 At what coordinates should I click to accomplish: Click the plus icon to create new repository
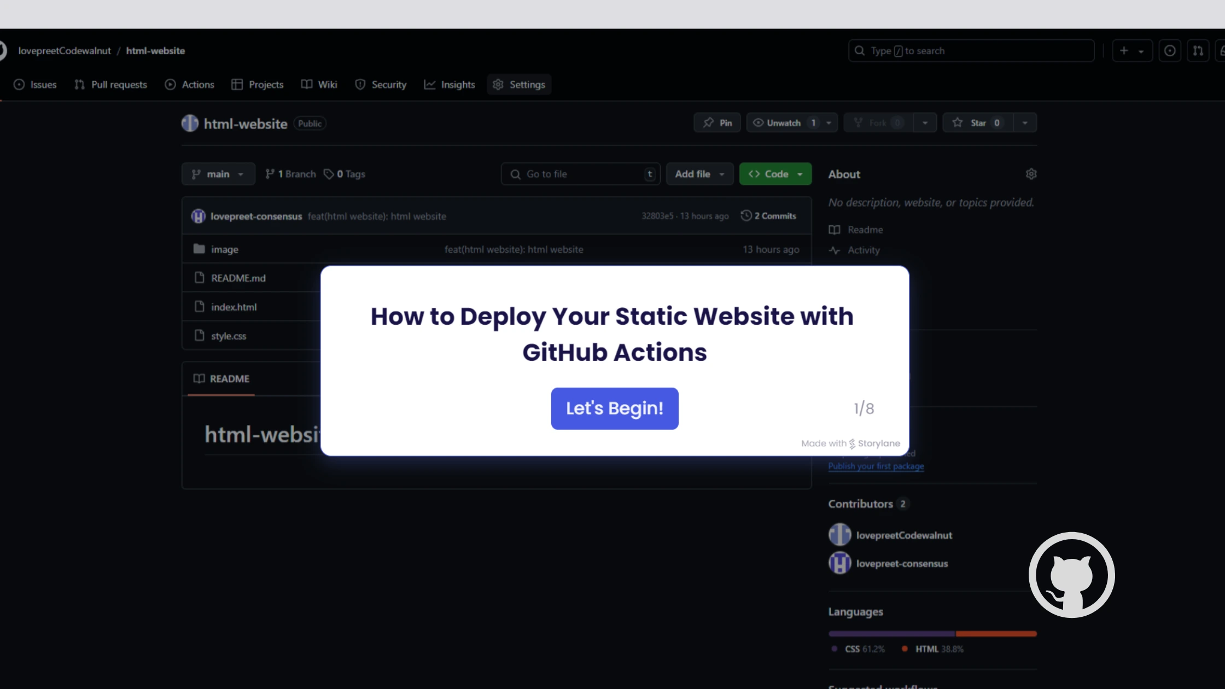click(1124, 50)
